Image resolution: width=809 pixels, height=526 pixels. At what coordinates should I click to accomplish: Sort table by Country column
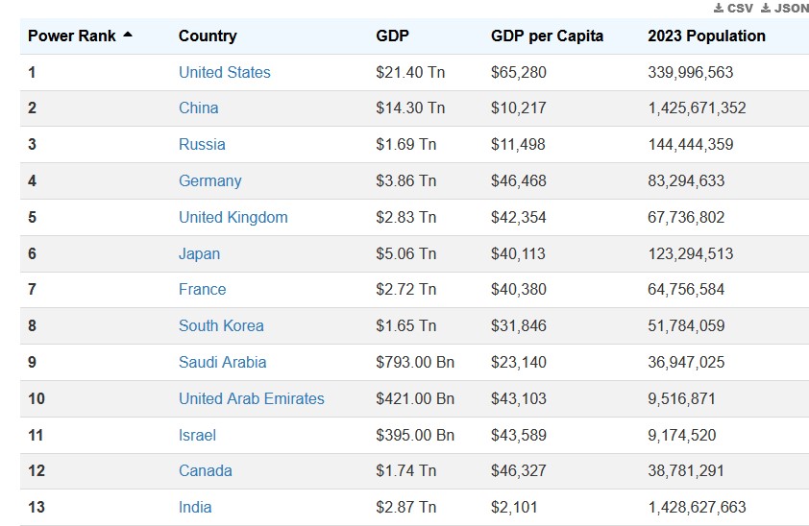click(208, 36)
